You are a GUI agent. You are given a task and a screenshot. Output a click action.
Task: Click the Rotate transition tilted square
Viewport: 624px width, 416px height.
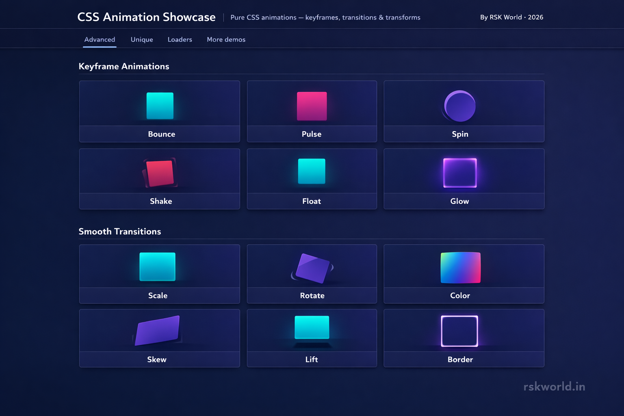point(312,268)
